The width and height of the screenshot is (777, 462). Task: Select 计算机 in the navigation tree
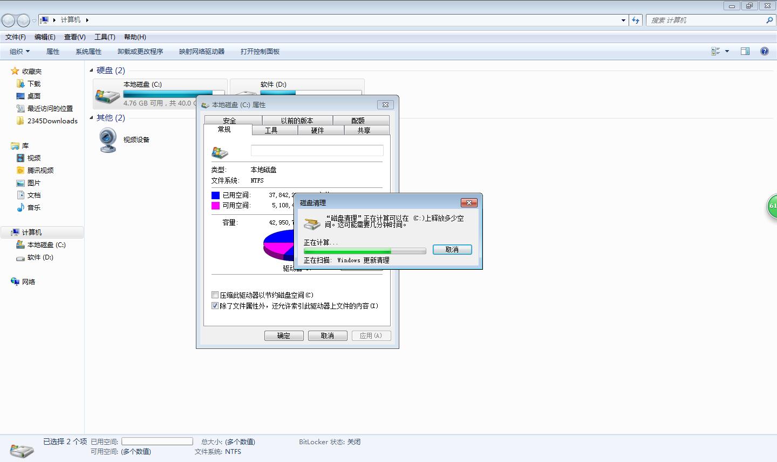pyautogui.click(x=42, y=232)
